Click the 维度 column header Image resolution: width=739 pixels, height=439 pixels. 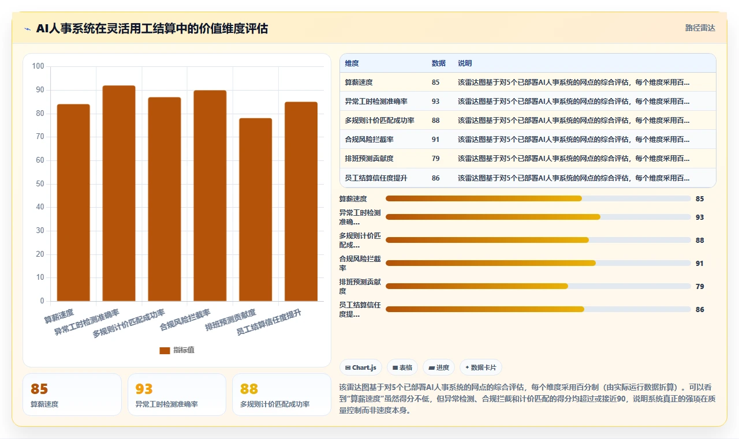352,63
